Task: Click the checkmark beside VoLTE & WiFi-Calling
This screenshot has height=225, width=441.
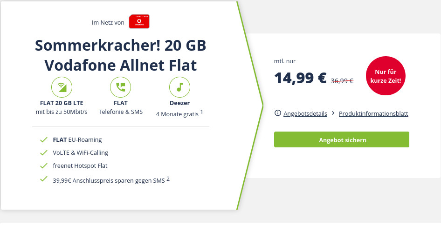Action: [44, 152]
